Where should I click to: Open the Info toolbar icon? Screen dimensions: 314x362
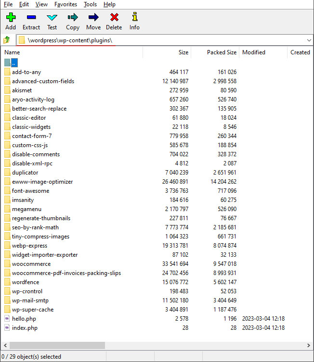(x=135, y=17)
